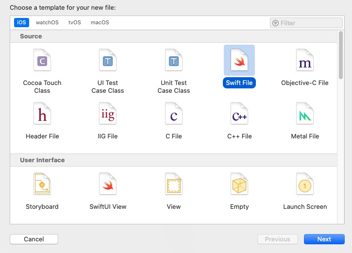
Task: Select the C++ File icon
Action: coord(239,113)
